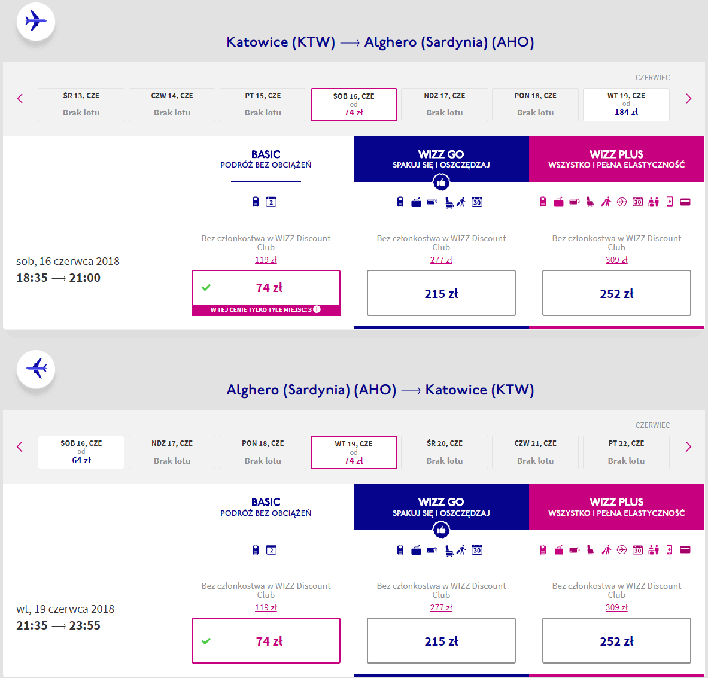Click the outbound flight airplane icon

[36, 22]
